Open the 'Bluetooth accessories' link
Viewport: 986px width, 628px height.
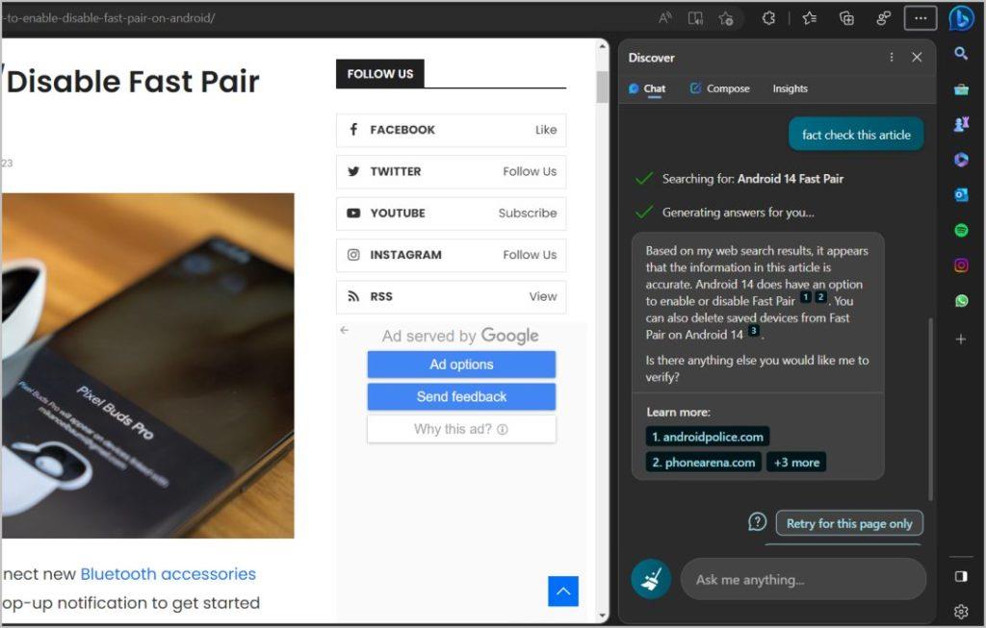(168, 574)
